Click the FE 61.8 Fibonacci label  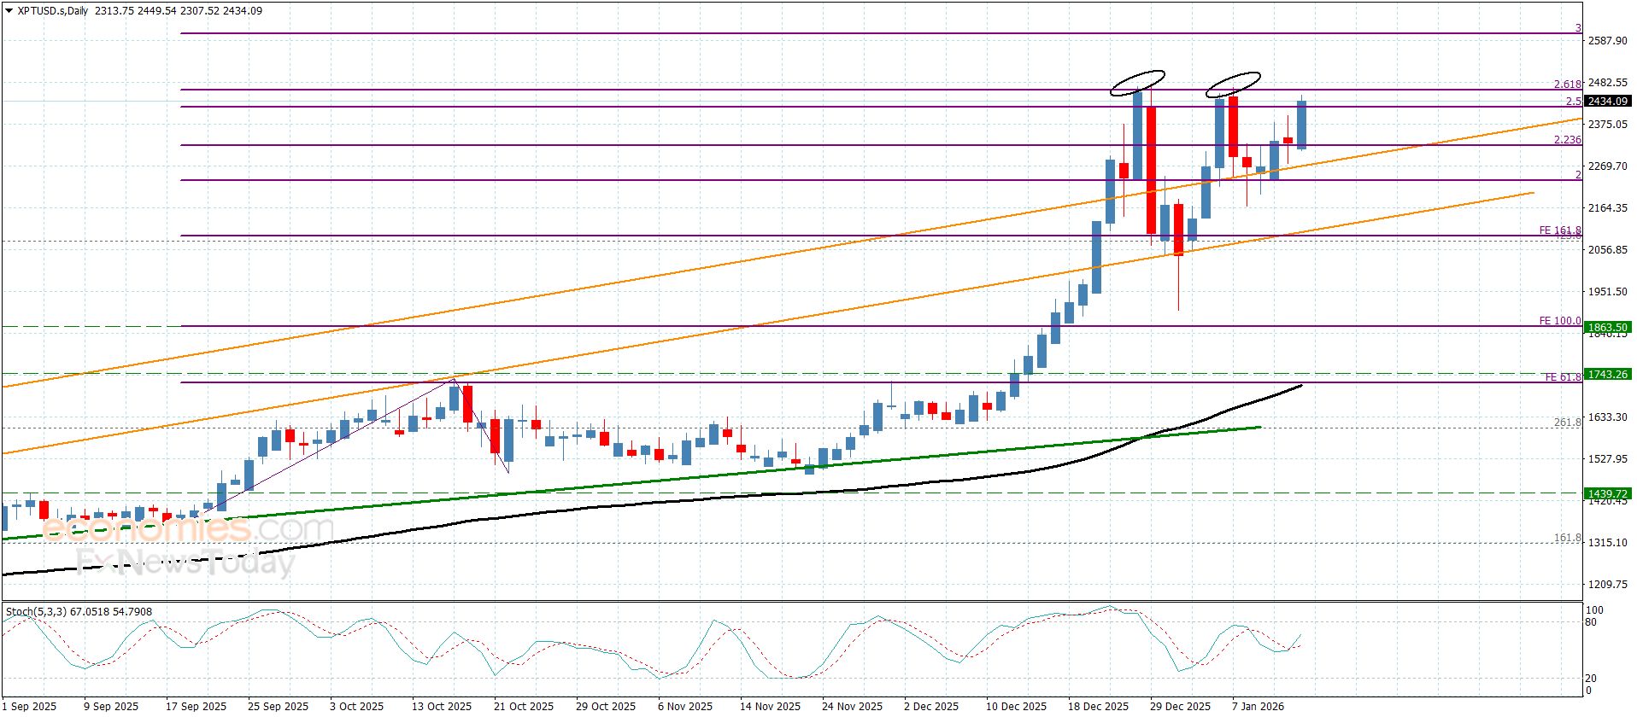pos(1563,377)
